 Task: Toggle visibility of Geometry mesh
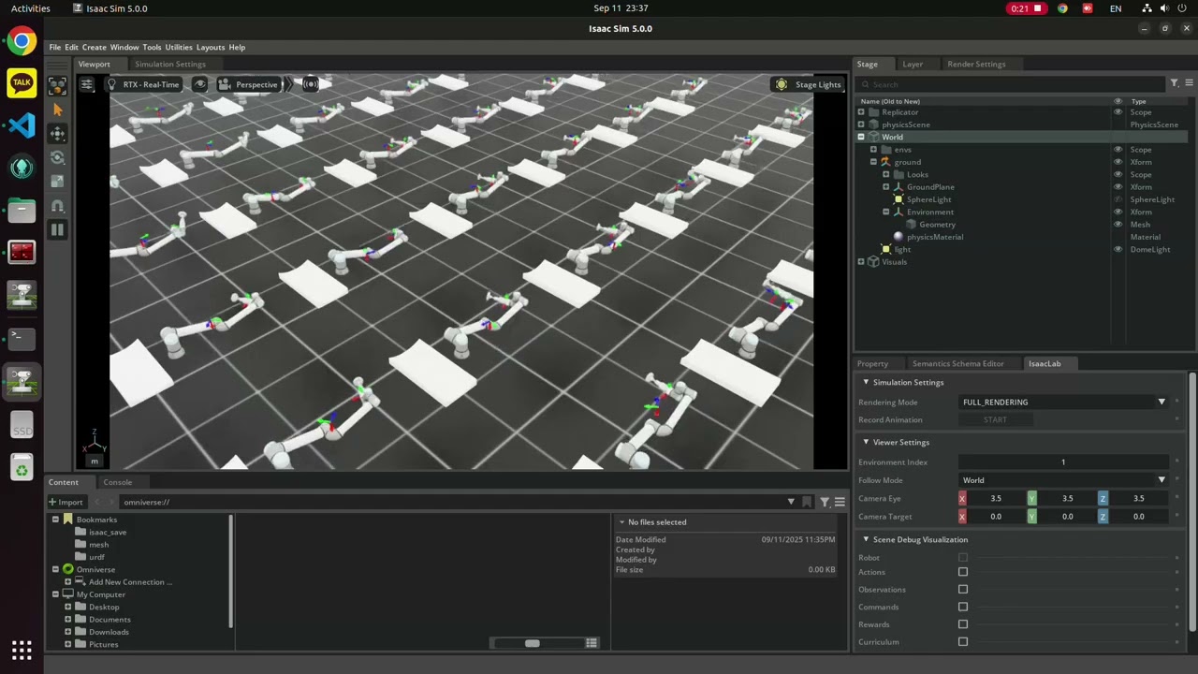(x=1118, y=225)
